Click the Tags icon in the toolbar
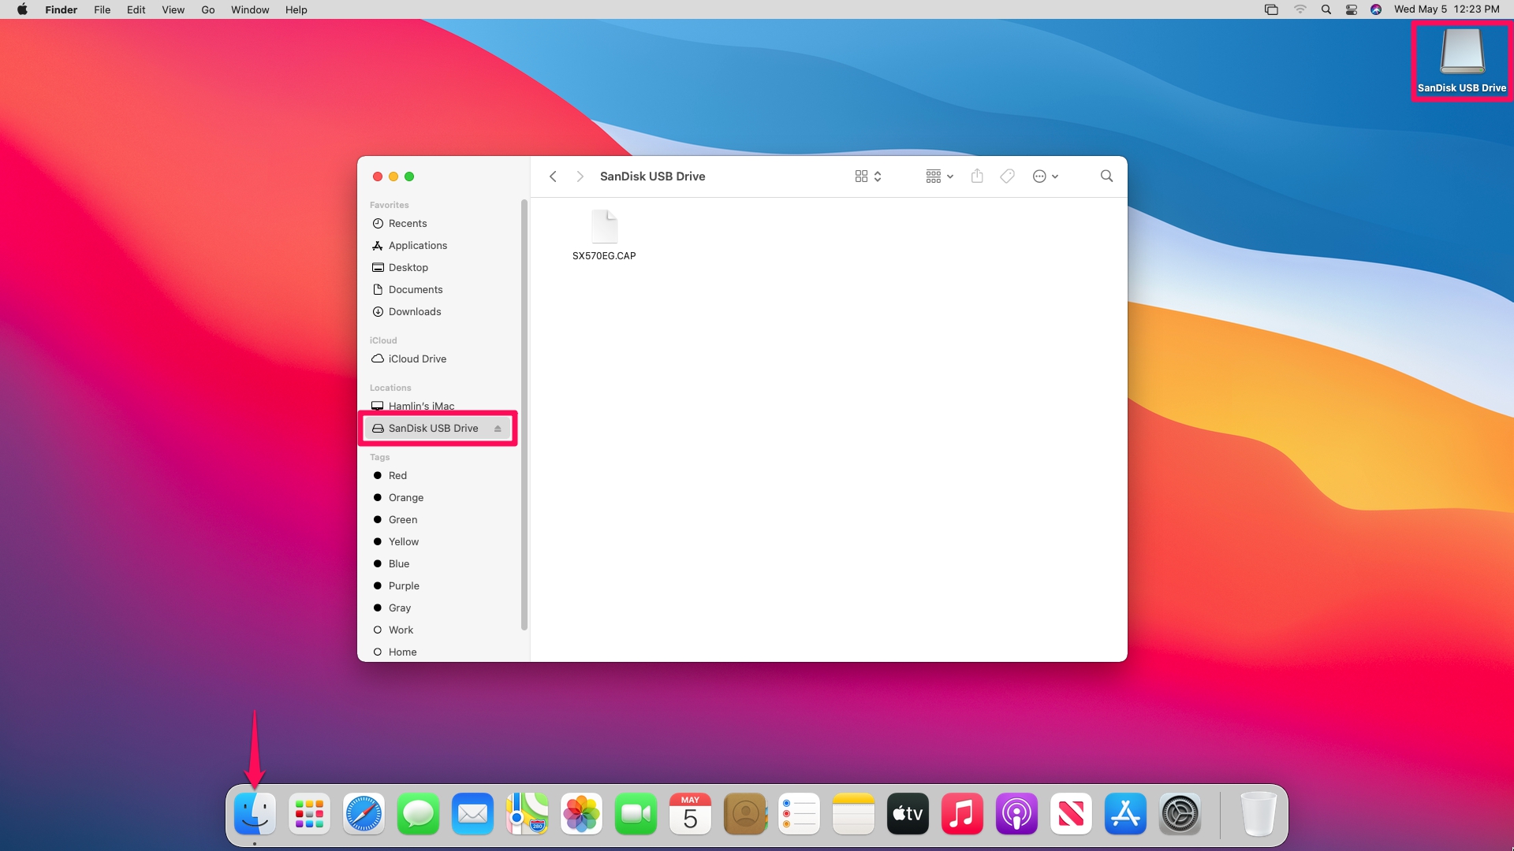 [x=1007, y=176]
